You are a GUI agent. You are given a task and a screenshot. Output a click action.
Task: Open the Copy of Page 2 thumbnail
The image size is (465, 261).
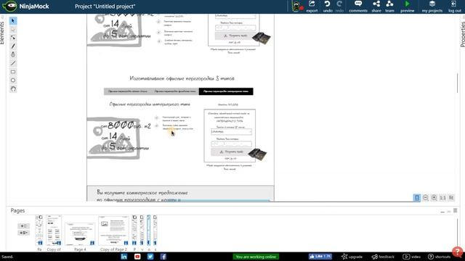pyautogui.click(x=113, y=231)
